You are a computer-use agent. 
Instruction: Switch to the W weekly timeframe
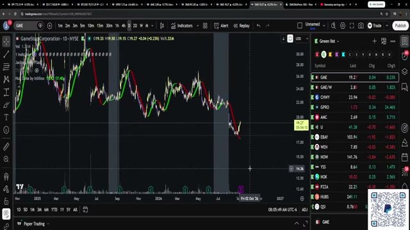click(x=141, y=26)
